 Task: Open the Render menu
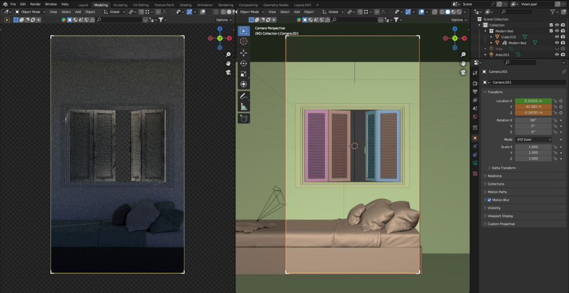[35, 5]
